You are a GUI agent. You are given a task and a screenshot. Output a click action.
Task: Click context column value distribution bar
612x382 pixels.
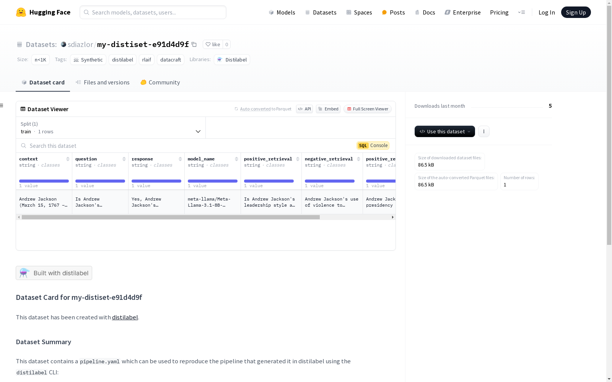tap(44, 181)
